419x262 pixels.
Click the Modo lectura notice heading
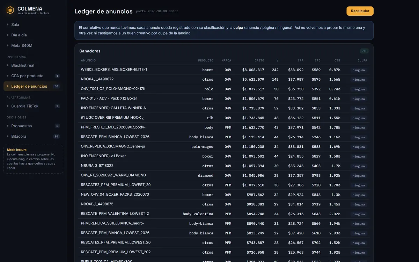(17, 150)
